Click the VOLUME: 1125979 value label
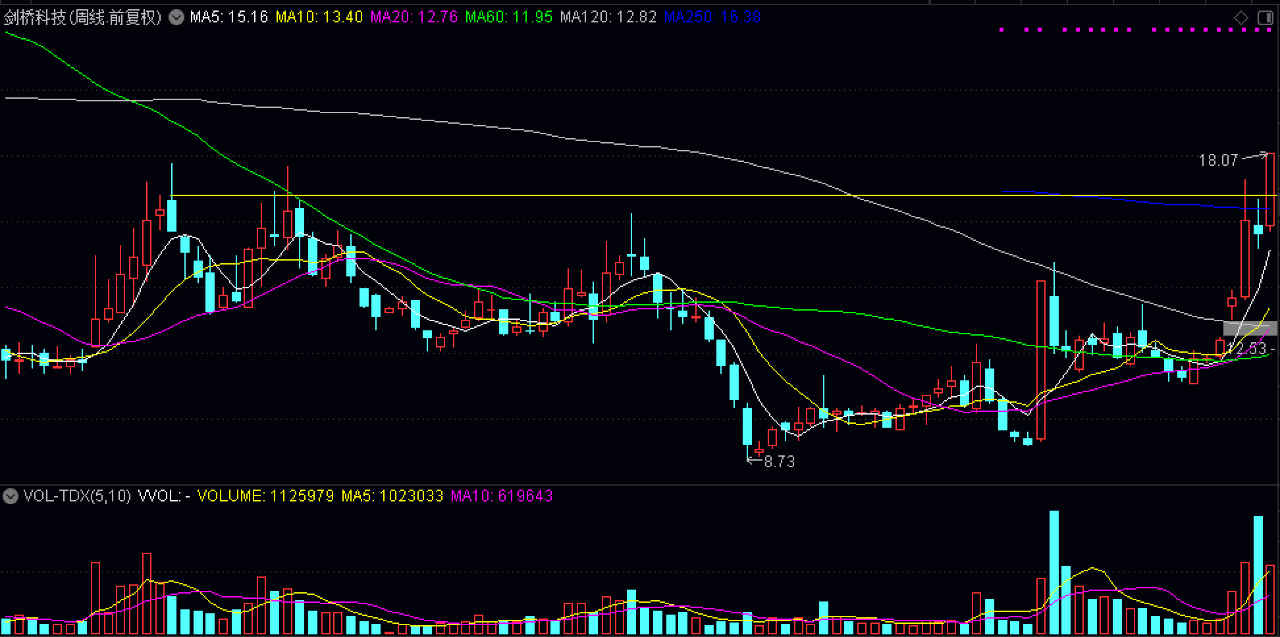1280x637 pixels. point(265,496)
